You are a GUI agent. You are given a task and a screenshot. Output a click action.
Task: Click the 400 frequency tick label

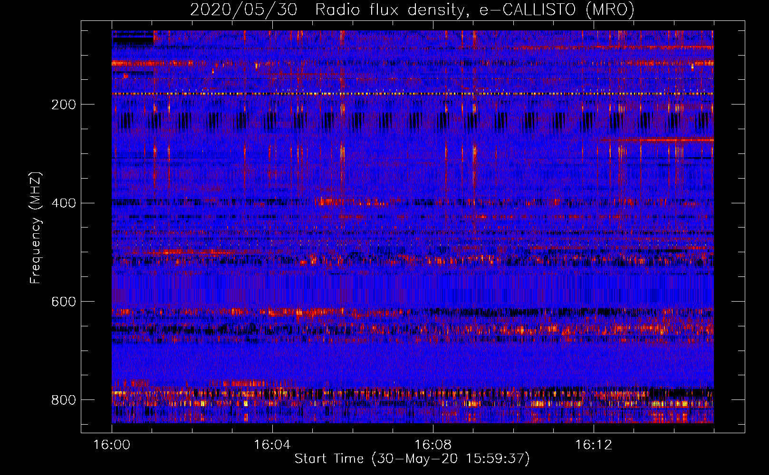click(64, 203)
